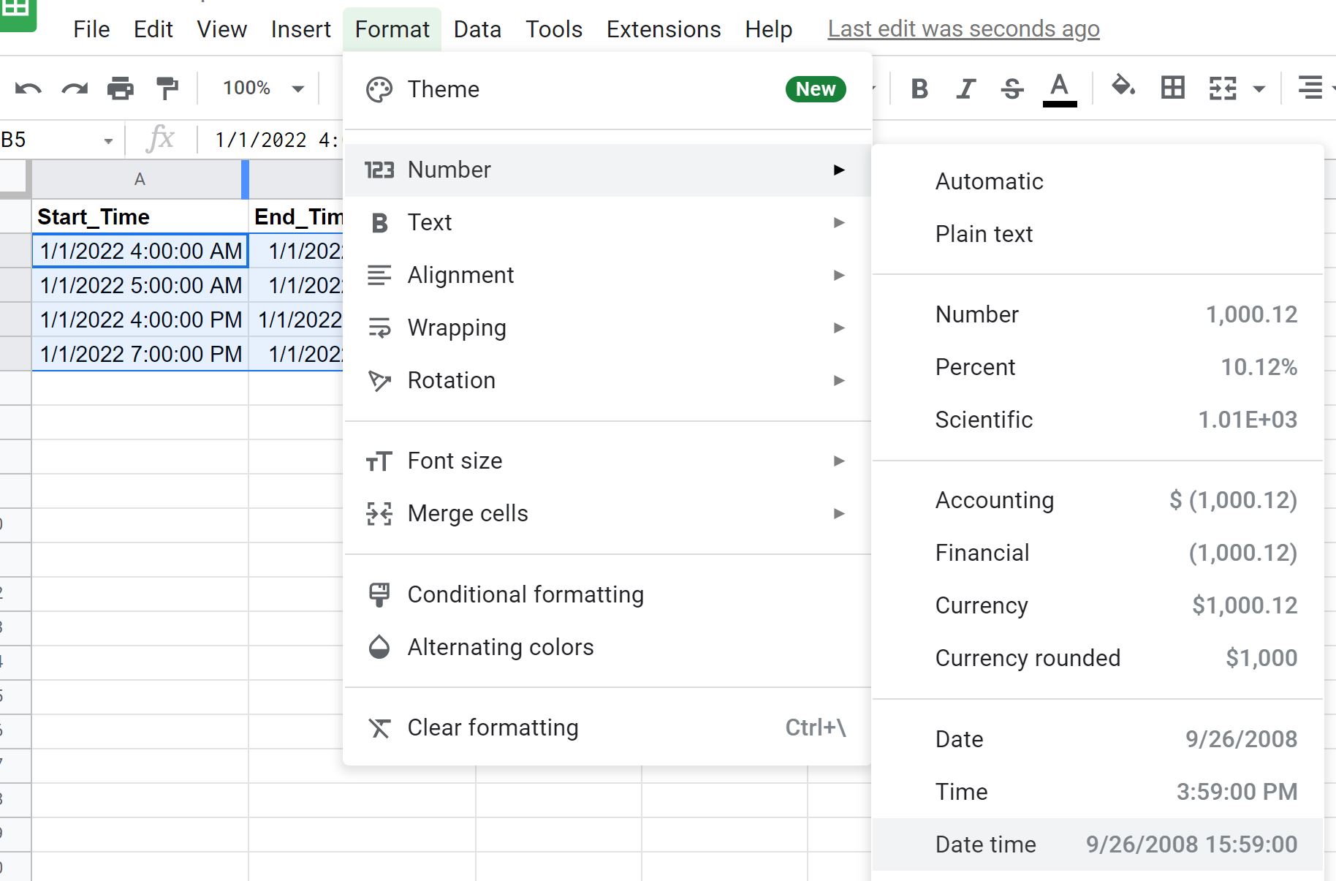
Task: Select Currency $1,000.12 format
Action: click(1098, 605)
